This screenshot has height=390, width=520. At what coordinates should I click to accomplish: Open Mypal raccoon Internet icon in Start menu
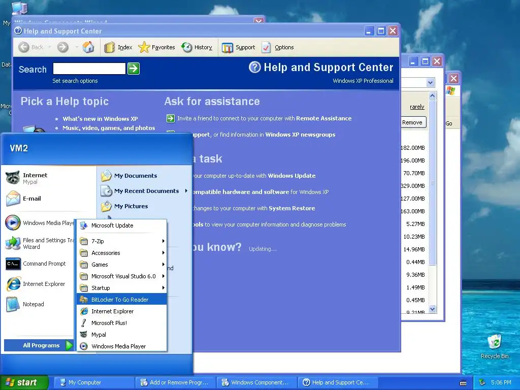[13, 178]
